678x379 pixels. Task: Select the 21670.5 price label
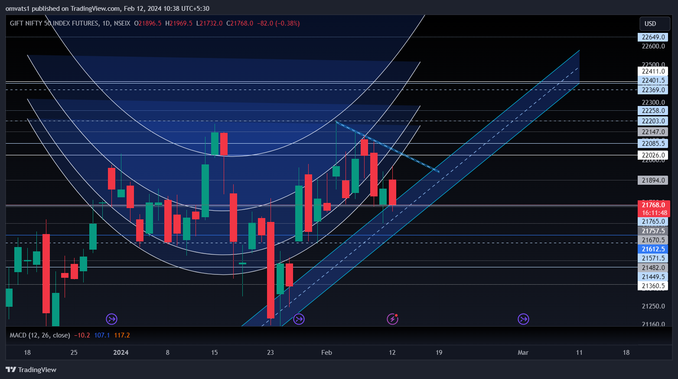click(653, 240)
